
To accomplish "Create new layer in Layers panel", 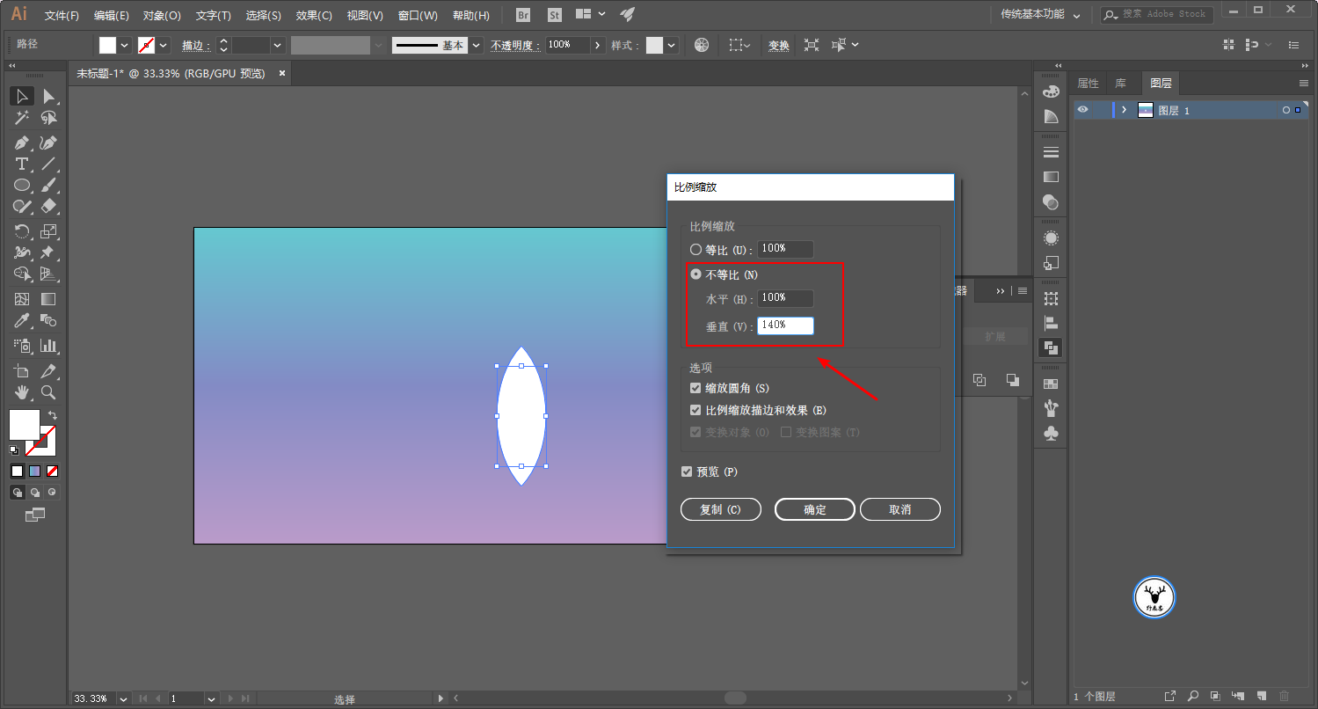I will tap(1260, 696).
